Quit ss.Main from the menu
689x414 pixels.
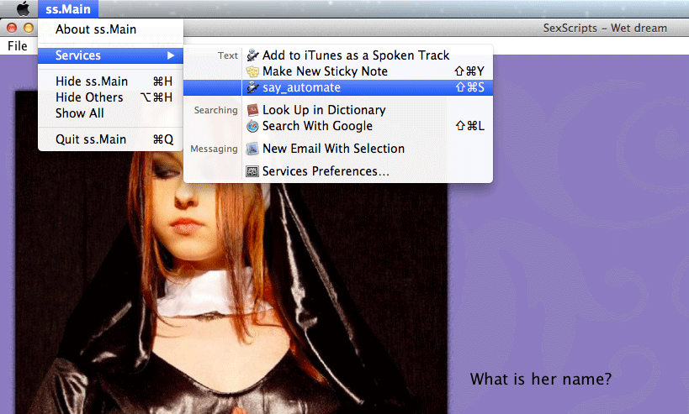[89, 139]
